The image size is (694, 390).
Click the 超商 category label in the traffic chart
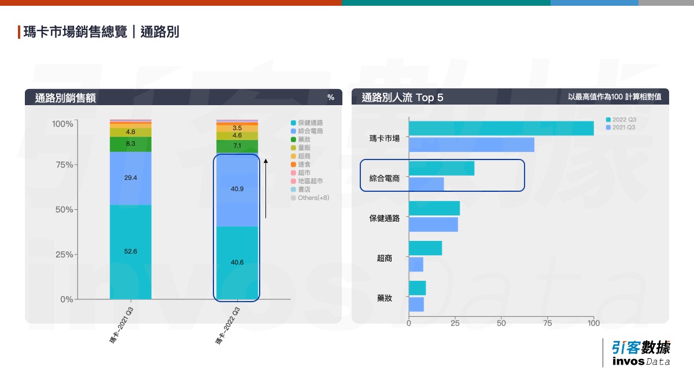[x=385, y=258]
